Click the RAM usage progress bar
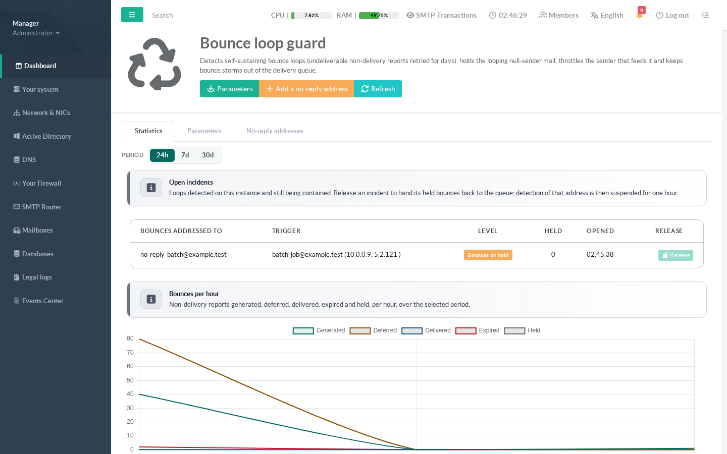Image resolution: width=727 pixels, height=454 pixels. click(379, 16)
